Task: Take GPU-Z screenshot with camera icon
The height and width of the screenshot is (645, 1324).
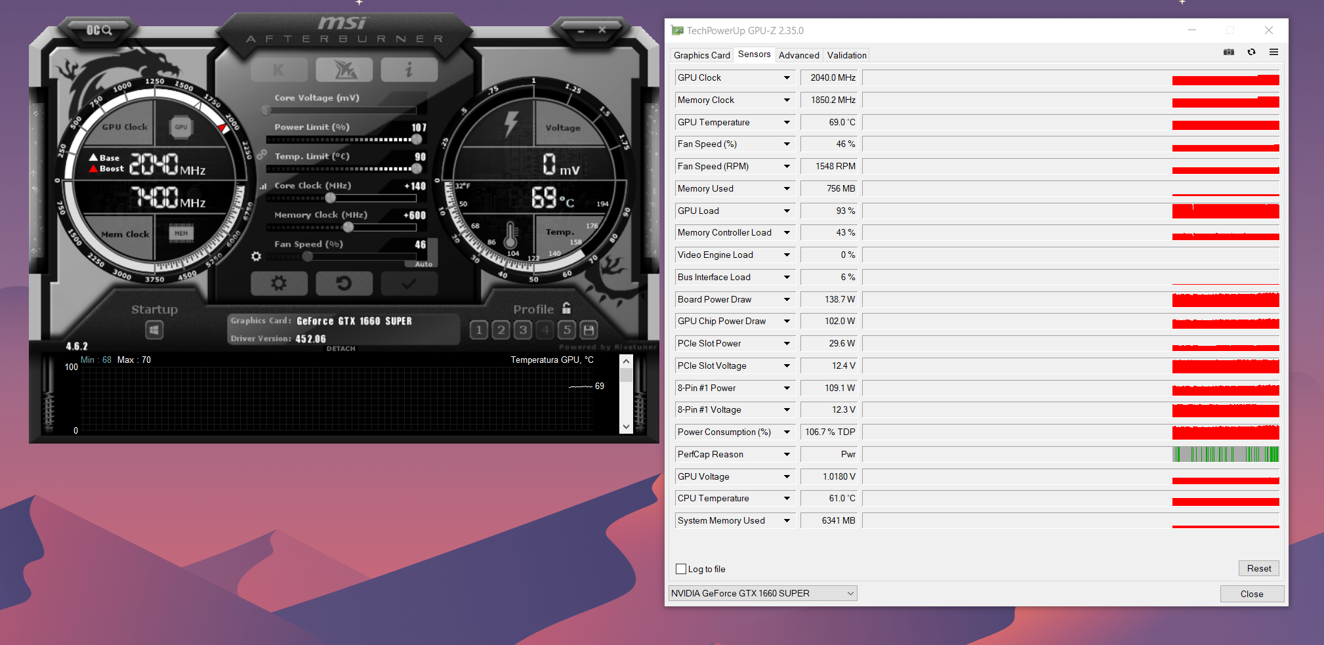Action: pos(1229,52)
